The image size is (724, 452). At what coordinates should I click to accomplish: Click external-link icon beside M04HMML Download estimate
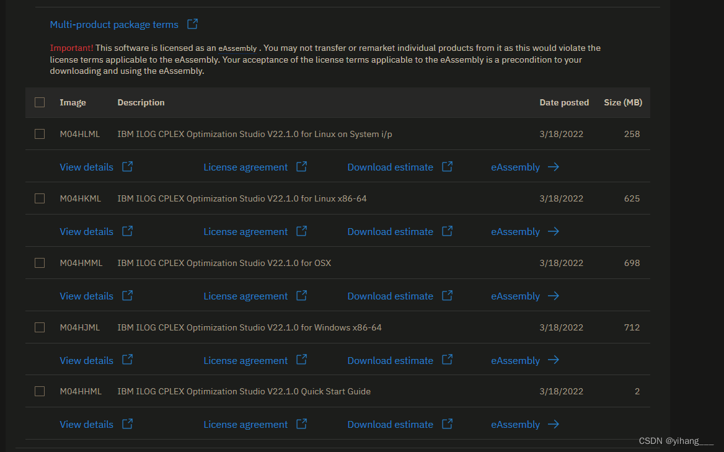point(447,296)
